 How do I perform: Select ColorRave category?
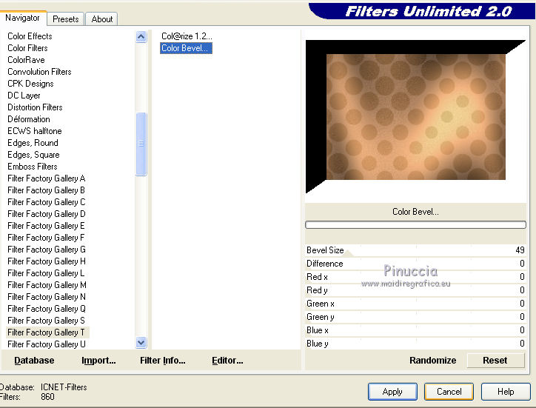(26, 60)
